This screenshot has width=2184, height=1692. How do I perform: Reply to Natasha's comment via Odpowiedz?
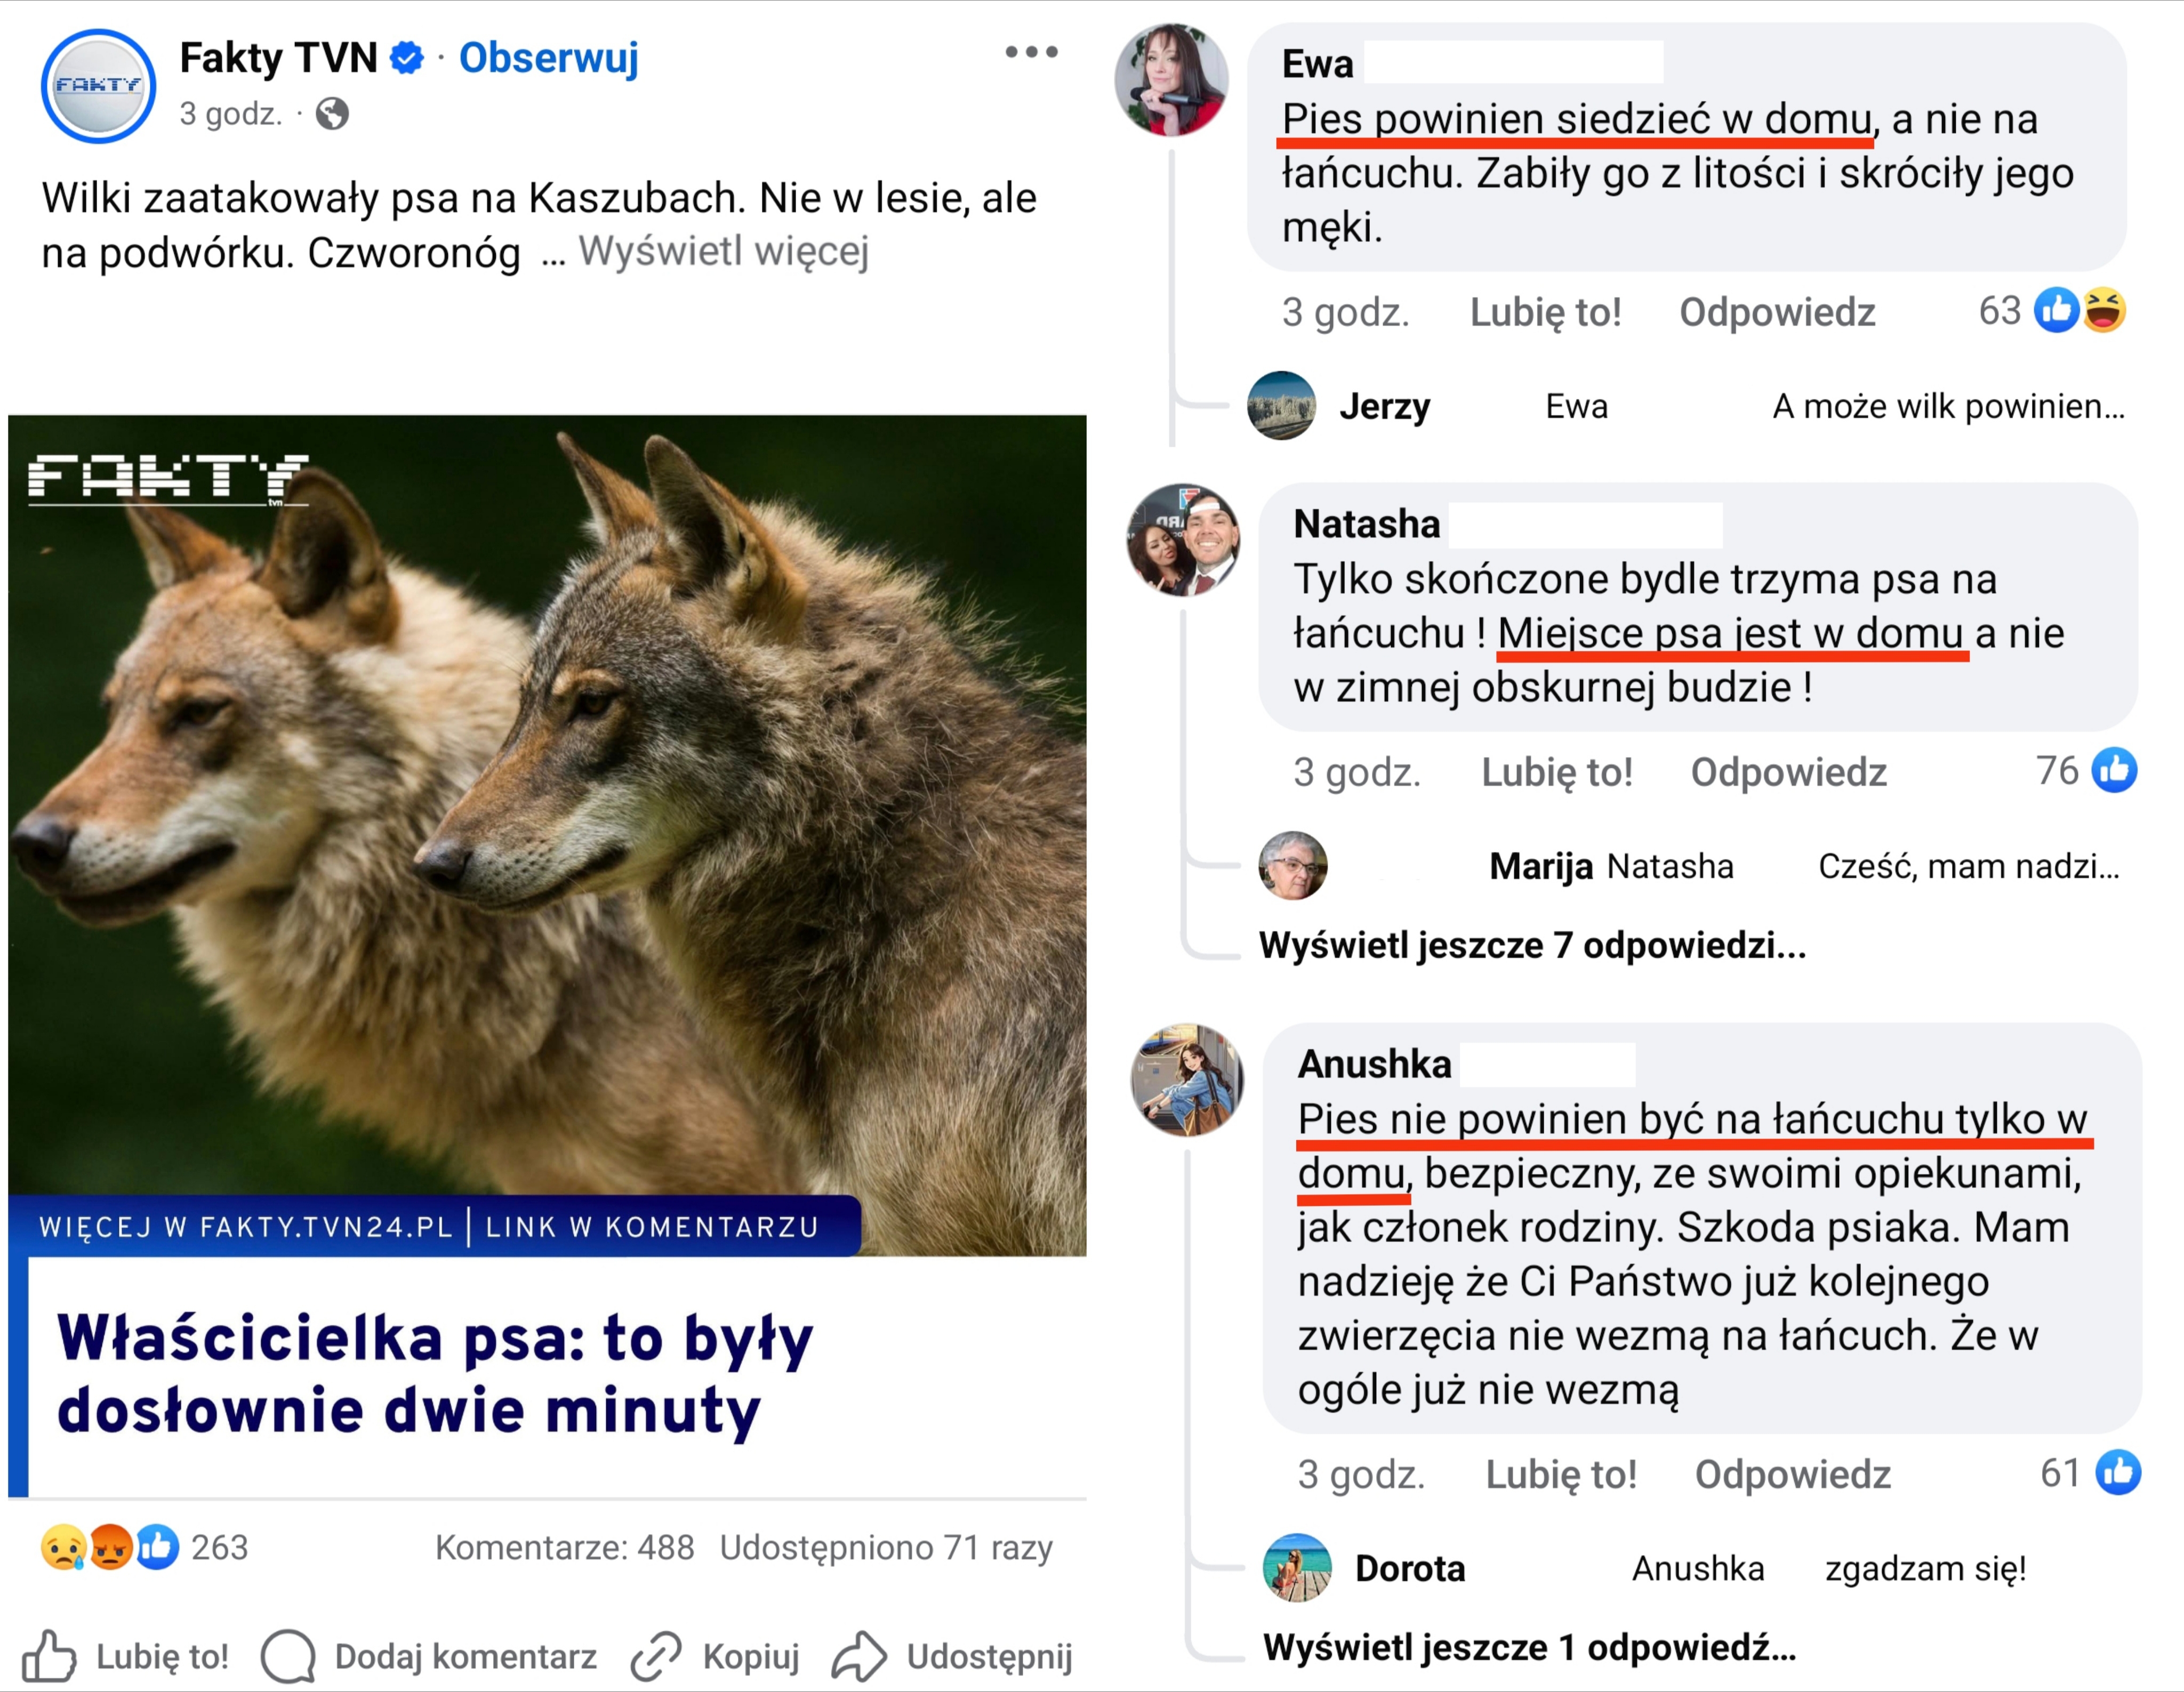click(1788, 772)
